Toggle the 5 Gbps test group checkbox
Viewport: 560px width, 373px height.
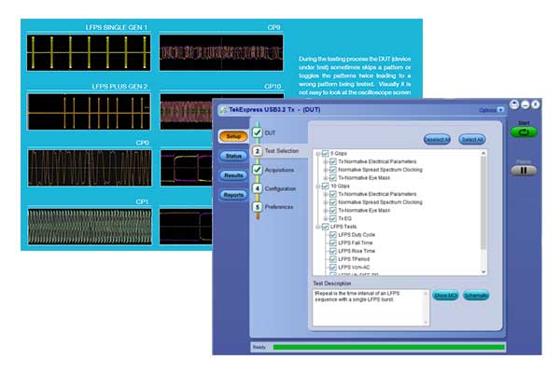click(324, 154)
